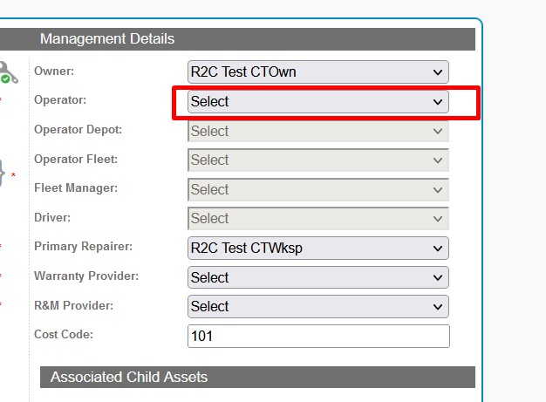This screenshot has width=546, height=402.
Task: Expand the Fleet Manager dropdown
Action: (x=318, y=190)
